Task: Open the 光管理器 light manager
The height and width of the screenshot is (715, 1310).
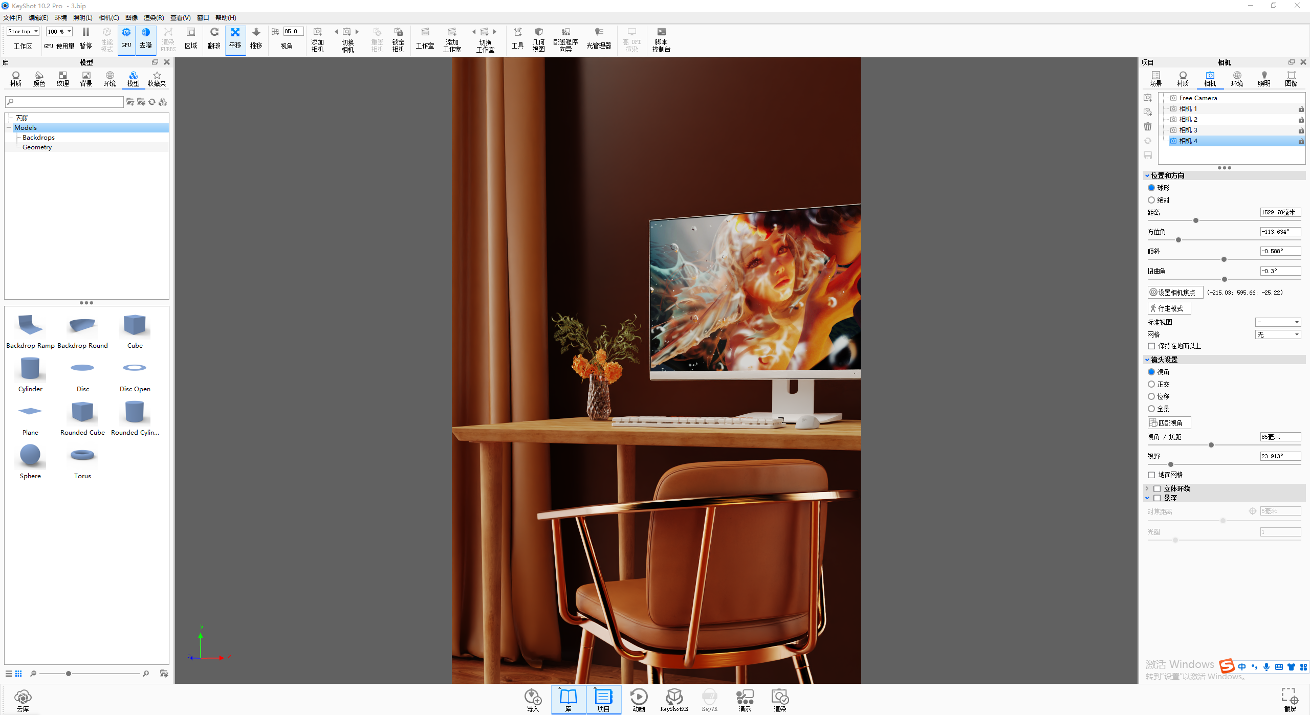Action: click(x=599, y=39)
